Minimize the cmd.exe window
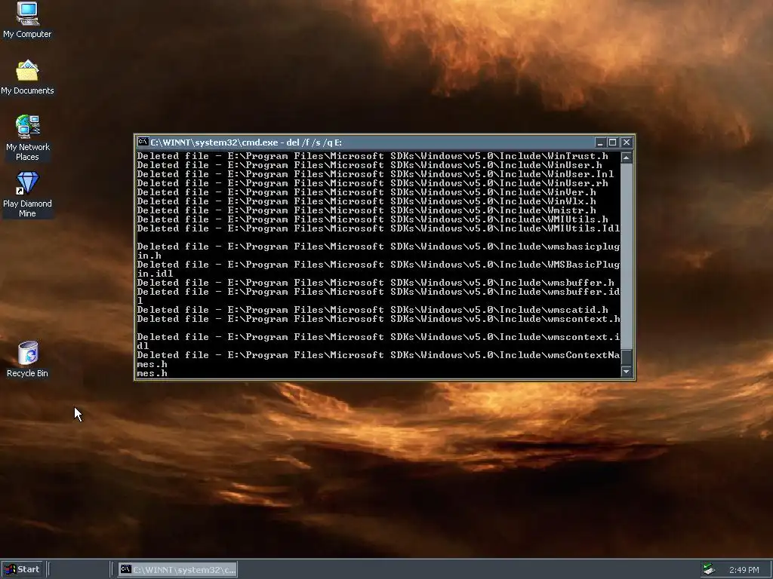 (600, 142)
